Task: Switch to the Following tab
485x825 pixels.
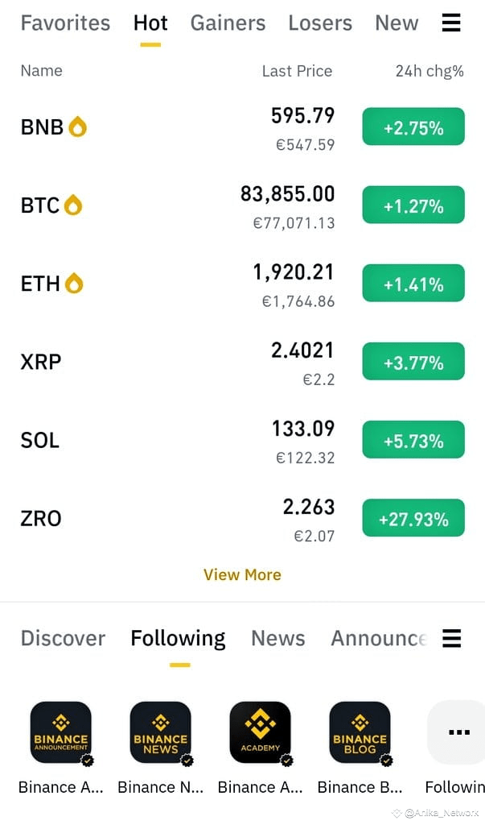Action: point(178,638)
